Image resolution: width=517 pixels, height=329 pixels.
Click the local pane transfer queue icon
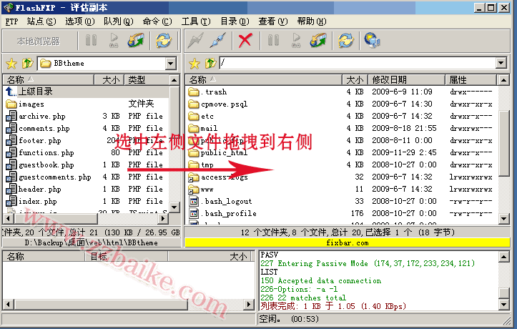pyautogui.click(x=136, y=41)
